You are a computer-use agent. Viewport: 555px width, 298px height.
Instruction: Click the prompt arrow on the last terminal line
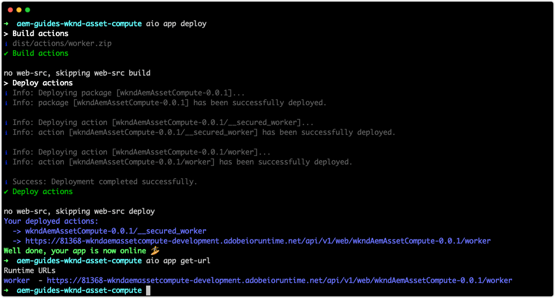[x=6, y=290]
